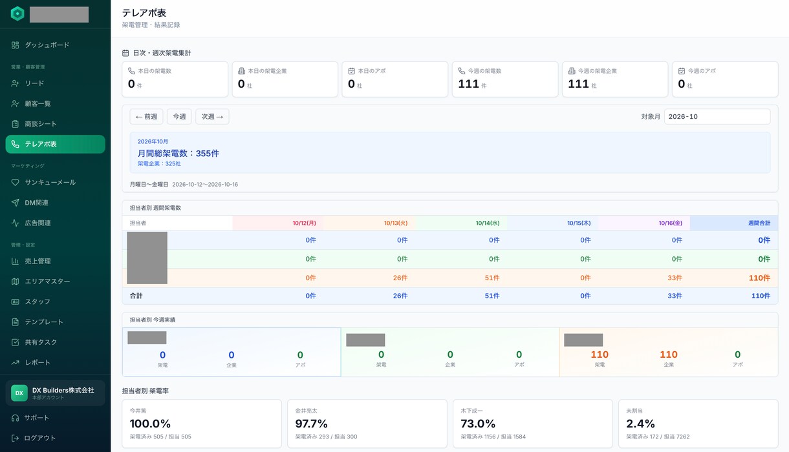This screenshot has width=789, height=452.
Task: Click building icon in 今週の架電企業 card
Action: (x=572, y=71)
